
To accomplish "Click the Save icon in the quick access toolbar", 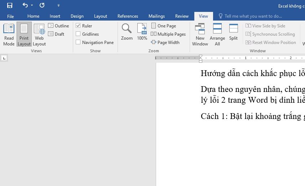I will tap(9, 5).
